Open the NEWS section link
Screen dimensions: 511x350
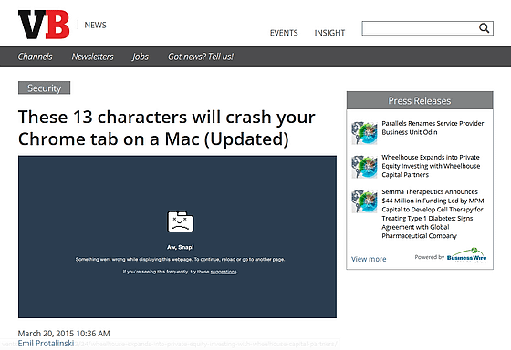pyautogui.click(x=95, y=26)
